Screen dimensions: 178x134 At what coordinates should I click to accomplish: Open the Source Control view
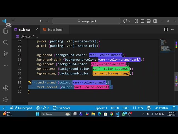click(x=6, y=54)
